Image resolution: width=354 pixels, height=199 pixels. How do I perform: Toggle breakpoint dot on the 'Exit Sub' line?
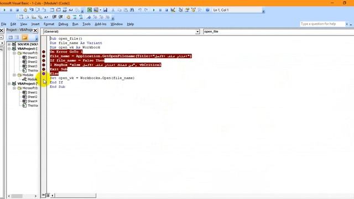pos(44,69)
